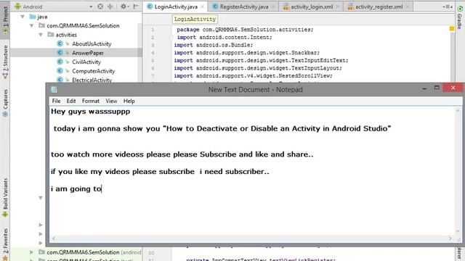The height and width of the screenshot is (261, 465).
Task: Collapse the activities folder
Action: 41,35
